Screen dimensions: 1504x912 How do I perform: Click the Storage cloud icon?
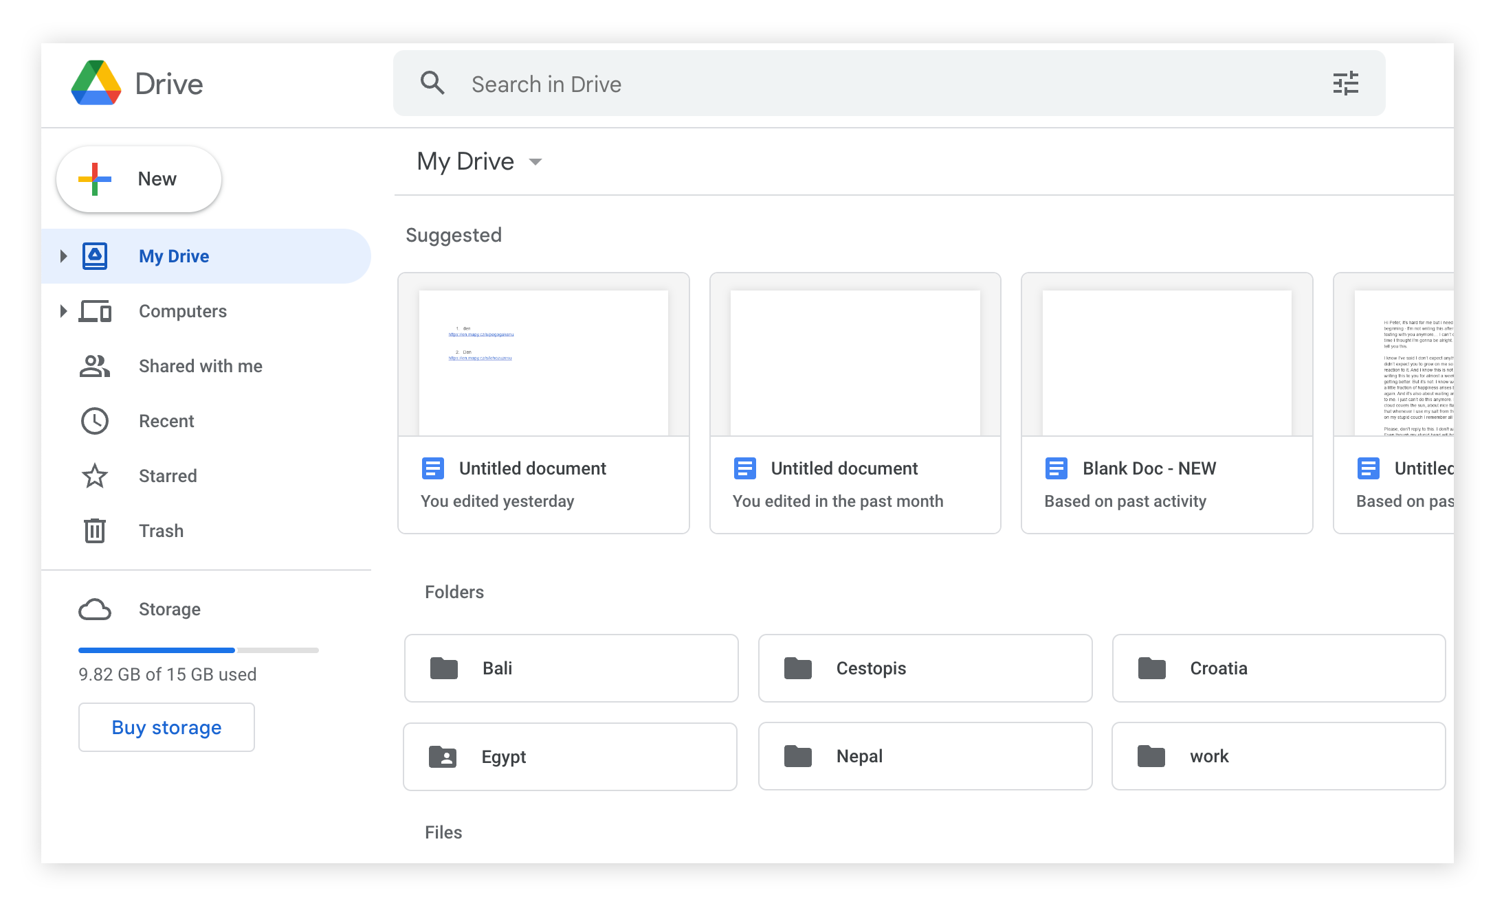[x=95, y=609]
